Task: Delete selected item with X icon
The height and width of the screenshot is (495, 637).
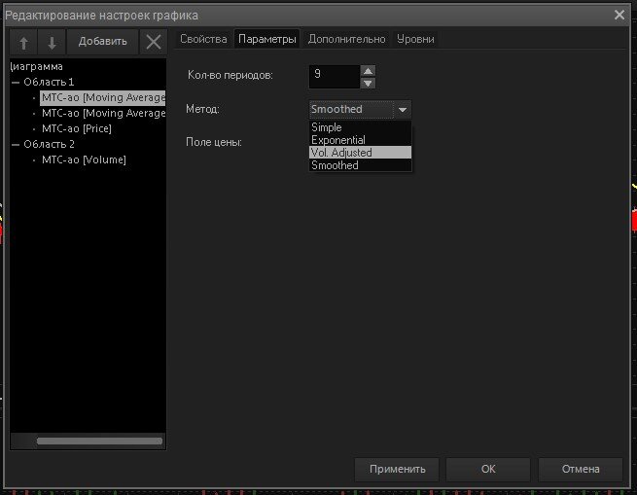Action: (153, 42)
